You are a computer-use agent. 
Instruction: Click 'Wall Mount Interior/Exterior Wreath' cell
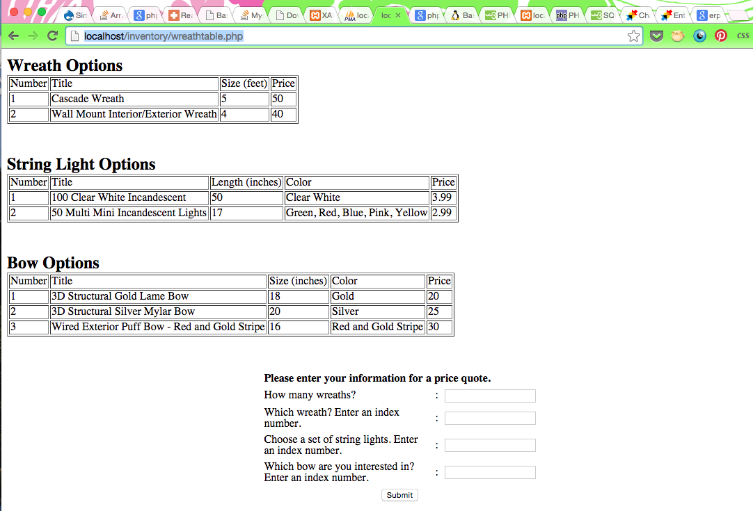pos(134,114)
